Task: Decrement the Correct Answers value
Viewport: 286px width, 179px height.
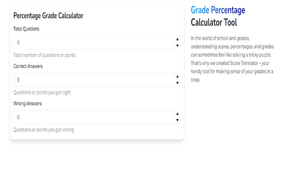Action: point(177,82)
